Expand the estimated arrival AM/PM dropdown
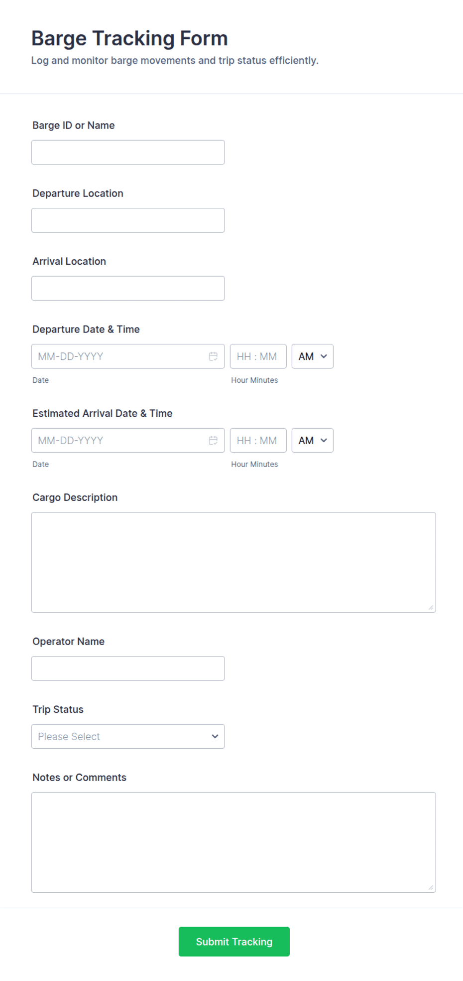This screenshot has height=981, width=463. 313,441
